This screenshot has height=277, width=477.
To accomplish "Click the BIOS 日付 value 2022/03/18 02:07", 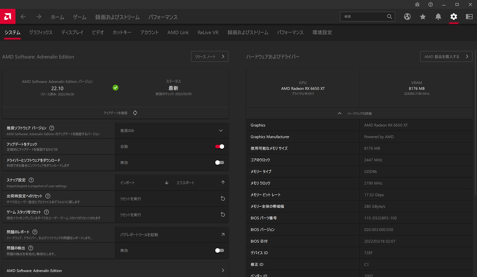I will 380,241.
